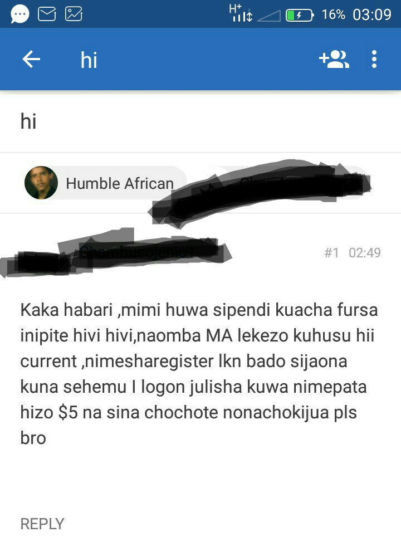This screenshot has width=401, height=537.
Task: Open the redacted sender name profile
Action: [x=116, y=253]
